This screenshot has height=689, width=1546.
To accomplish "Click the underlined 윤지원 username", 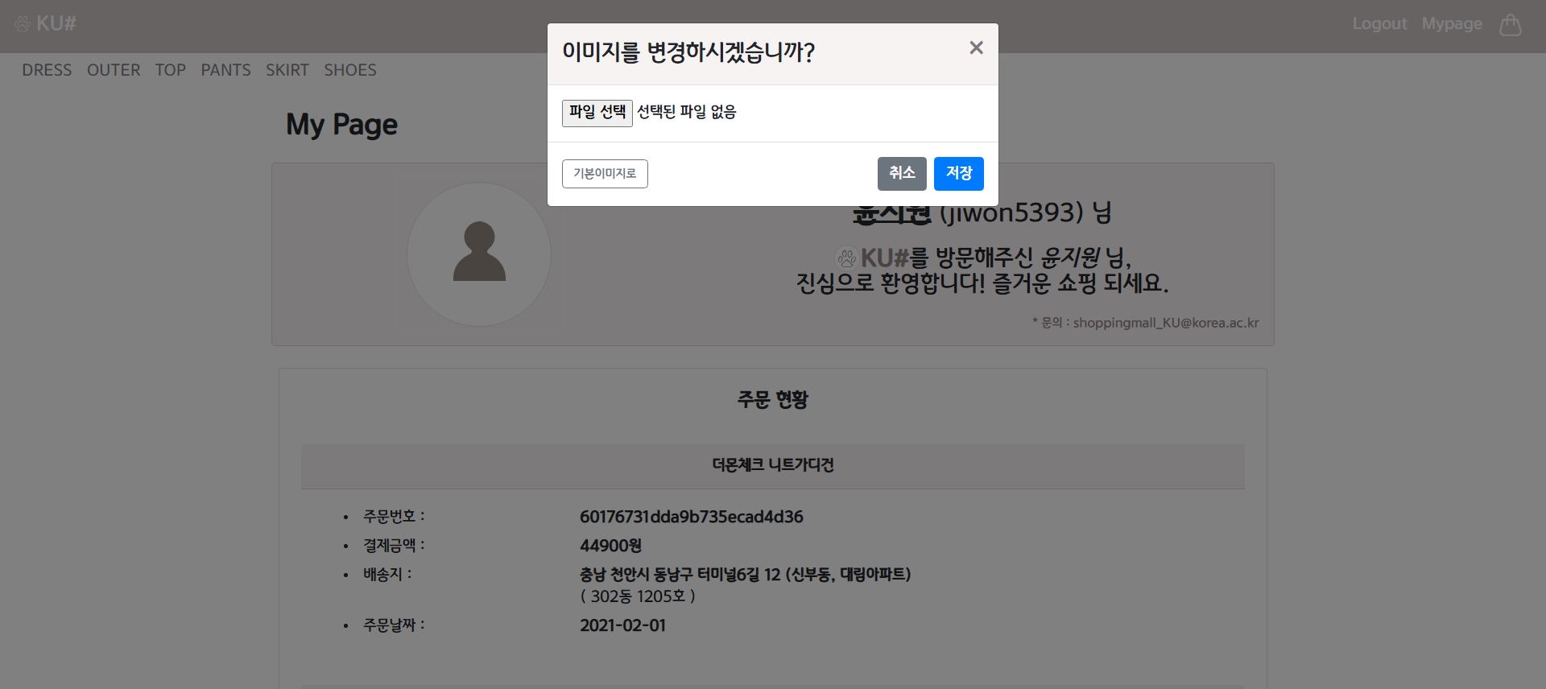I will coord(891,214).
